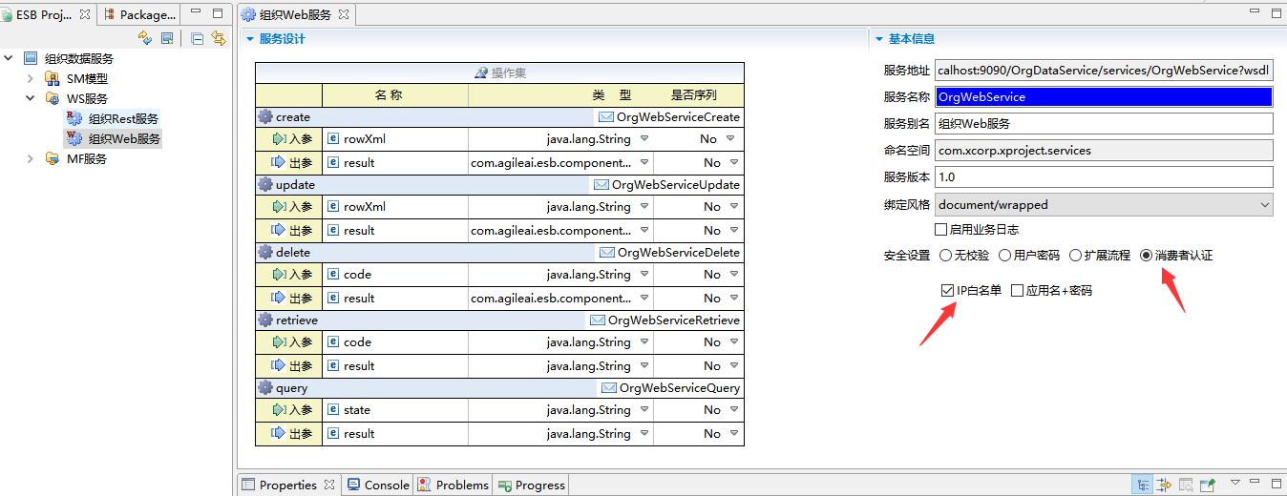Click the envelope icon beside OrgWebServiceRetrieve

pos(597,320)
